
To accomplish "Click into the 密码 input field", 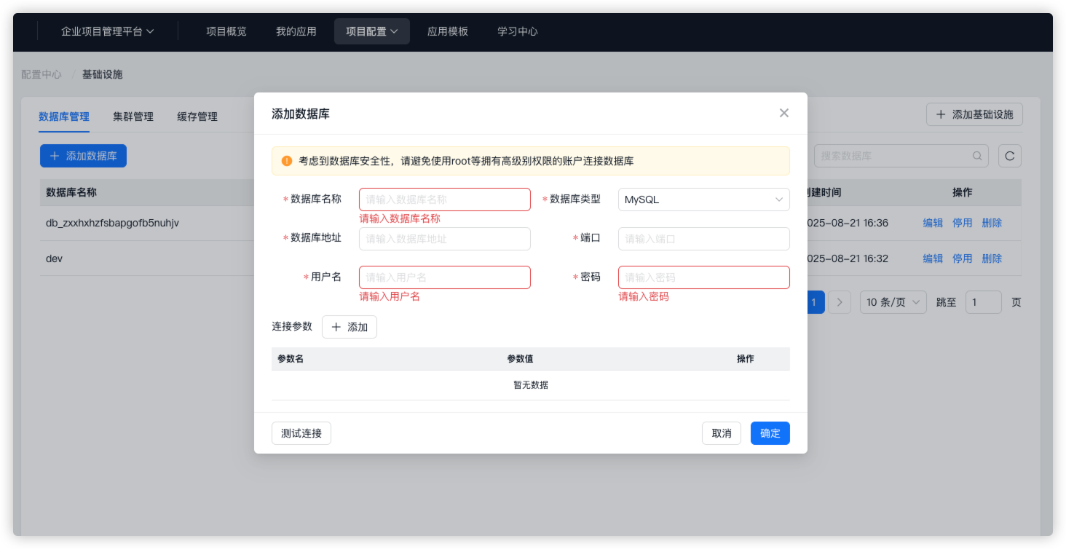I will pyautogui.click(x=703, y=277).
